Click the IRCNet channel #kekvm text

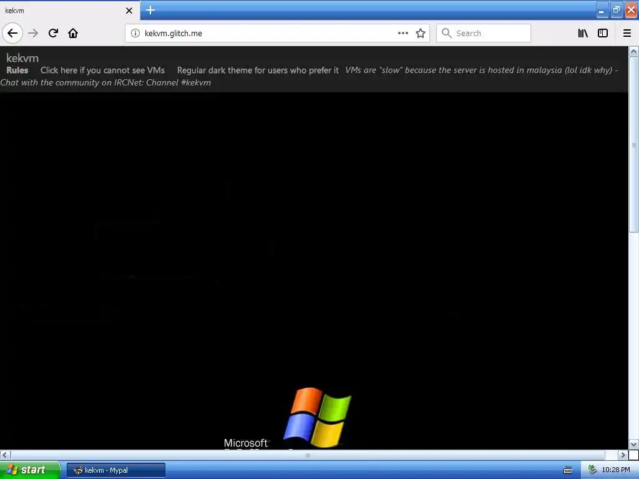[x=105, y=82]
